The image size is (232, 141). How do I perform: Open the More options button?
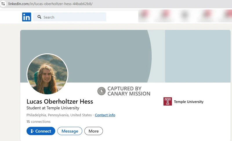(x=93, y=131)
